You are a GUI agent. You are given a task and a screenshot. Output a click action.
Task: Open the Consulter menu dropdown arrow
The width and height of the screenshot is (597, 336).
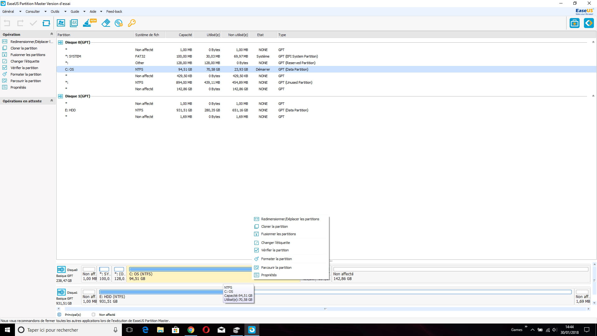click(45, 12)
